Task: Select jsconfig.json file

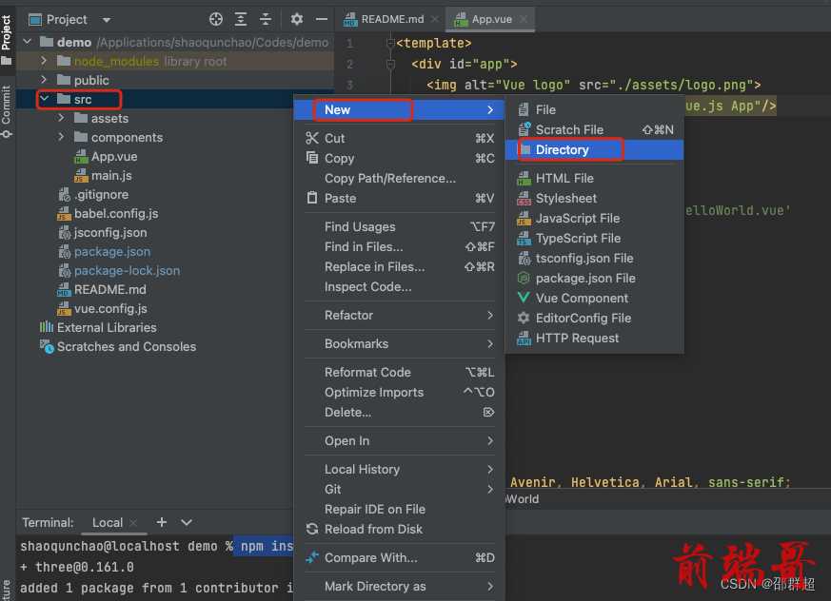Action: coord(102,232)
